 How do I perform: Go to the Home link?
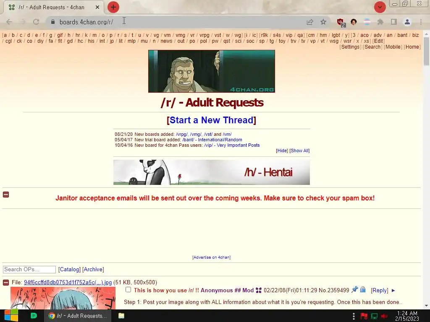(412, 47)
